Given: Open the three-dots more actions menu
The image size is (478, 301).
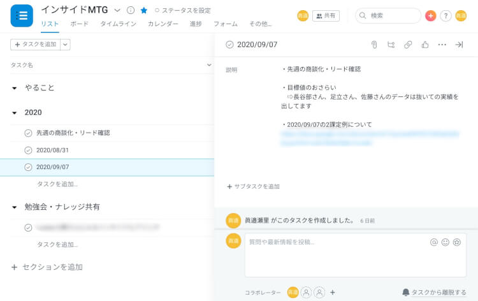Looking at the screenshot, I should point(442,45).
